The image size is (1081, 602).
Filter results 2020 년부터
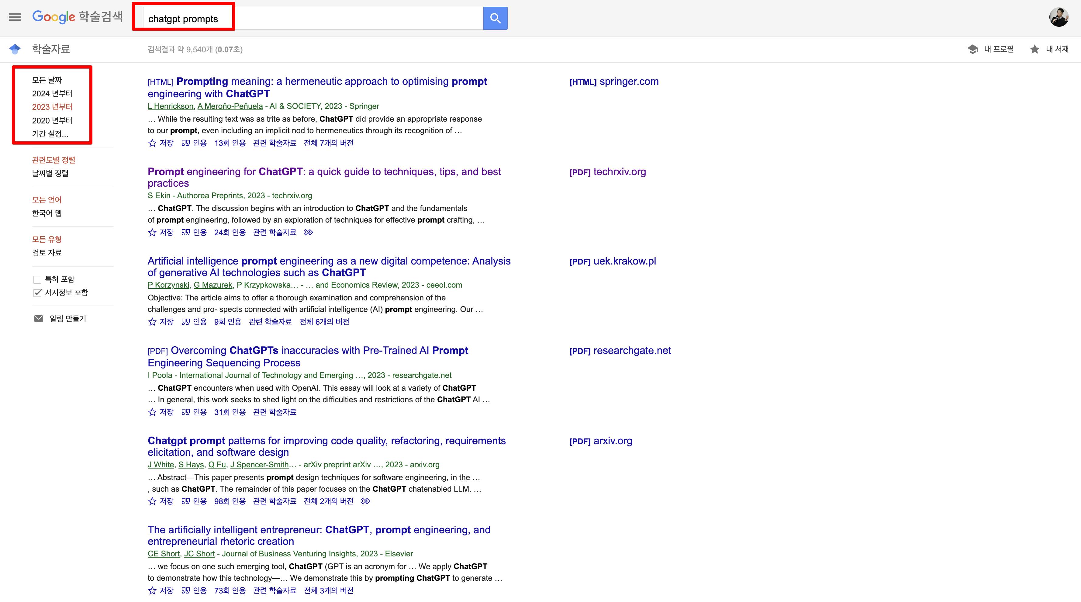[x=52, y=120]
